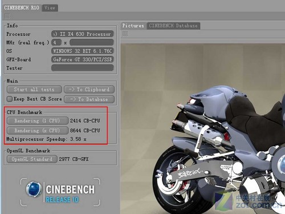285x214 pixels.
Task: Click the Processor name field
Action: 83,34
